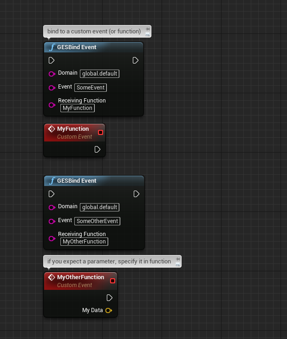
Task: Click Event pin beside SomeEvent field
Action: (x=52, y=88)
